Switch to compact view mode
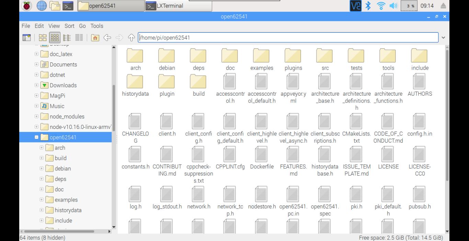This screenshot has height=241, width=469. [67, 37]
